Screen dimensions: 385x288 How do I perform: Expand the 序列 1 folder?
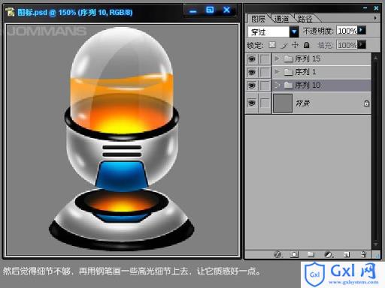click(277, 72)
